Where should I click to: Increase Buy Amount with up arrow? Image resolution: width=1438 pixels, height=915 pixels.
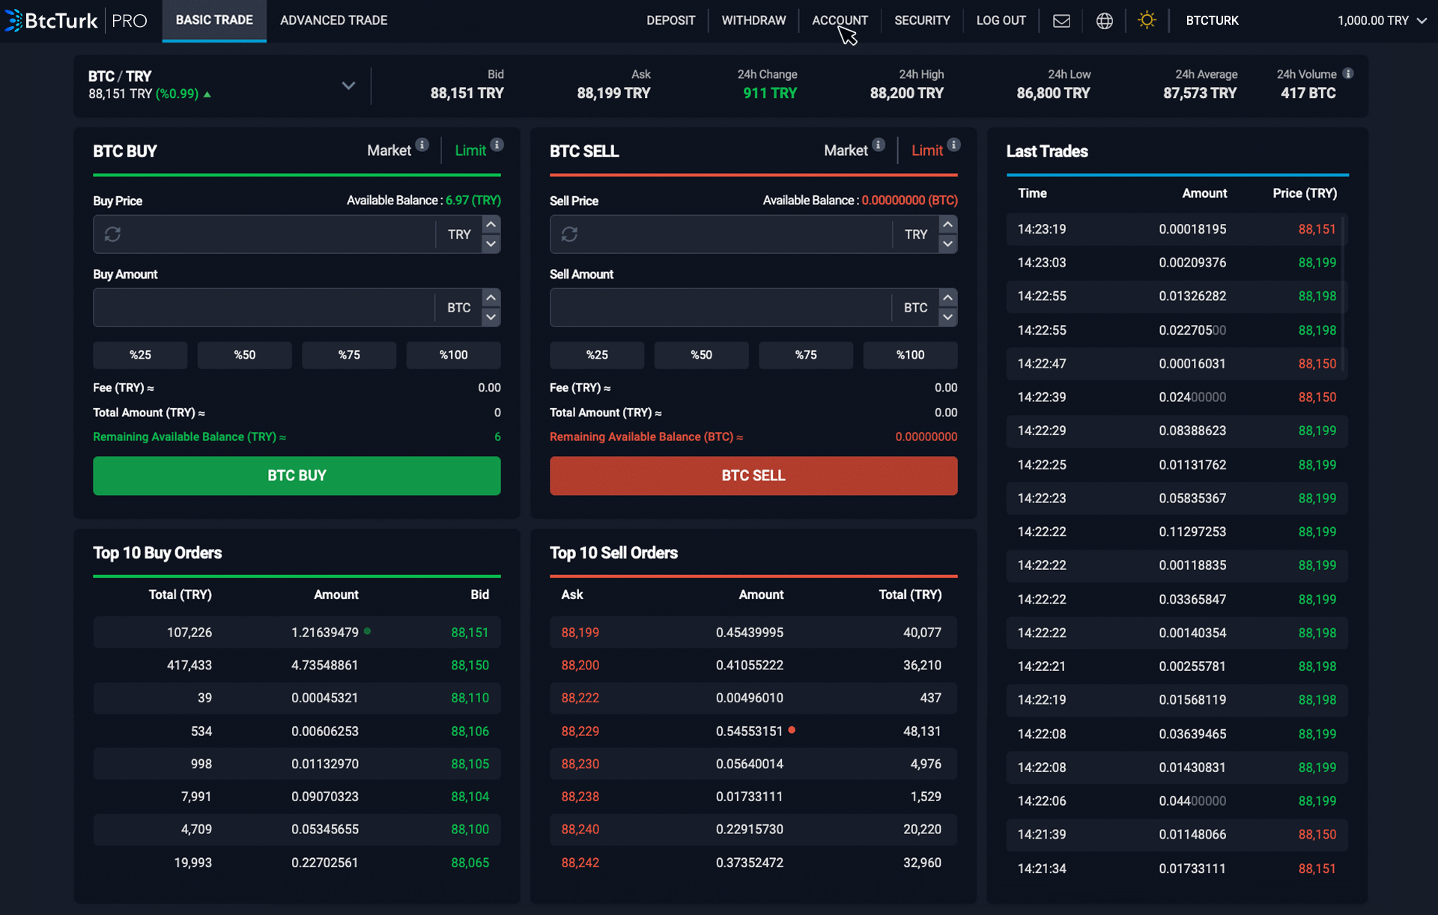click(491, 298)
